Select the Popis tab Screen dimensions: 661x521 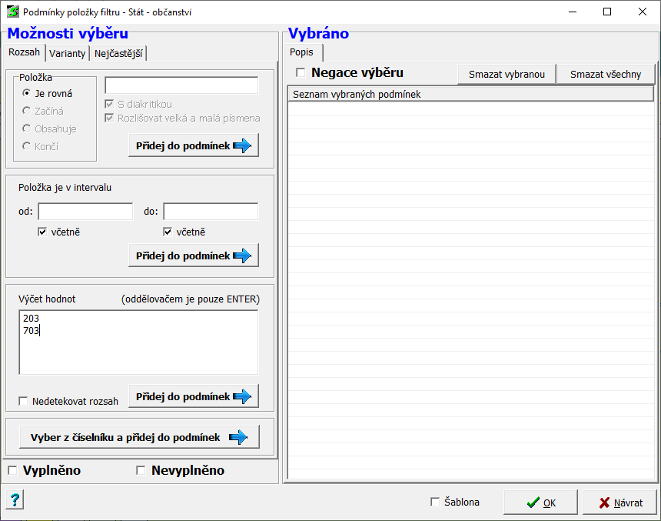tap(301, 52)
